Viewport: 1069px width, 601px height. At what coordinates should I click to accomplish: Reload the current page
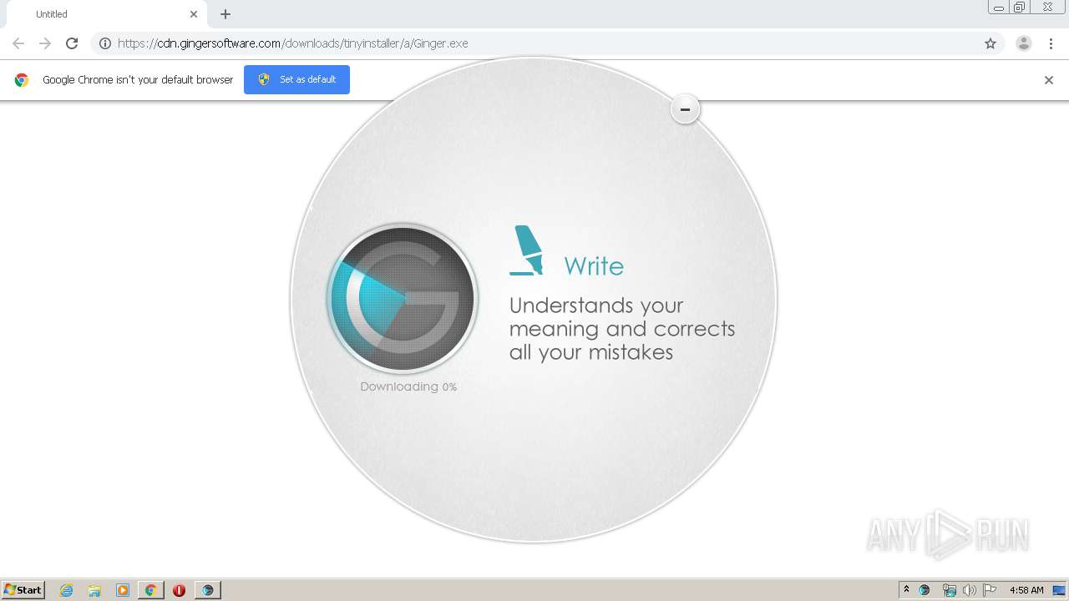point(72,43)
